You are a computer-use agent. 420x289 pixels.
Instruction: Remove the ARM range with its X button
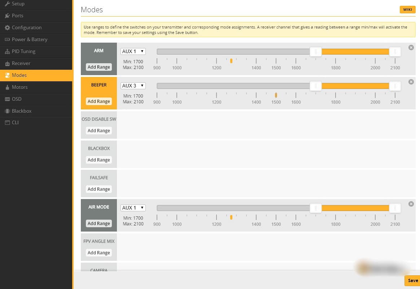(x=411, y=47)
